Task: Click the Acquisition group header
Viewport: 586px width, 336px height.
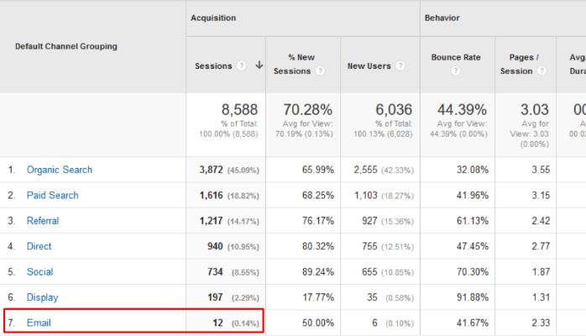Action: (213, 18)
